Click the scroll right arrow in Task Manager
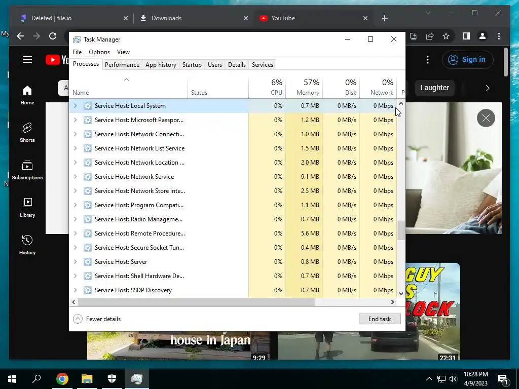Image resolution: width=519 pixels, height=389 pixels. tap(393, 302)
